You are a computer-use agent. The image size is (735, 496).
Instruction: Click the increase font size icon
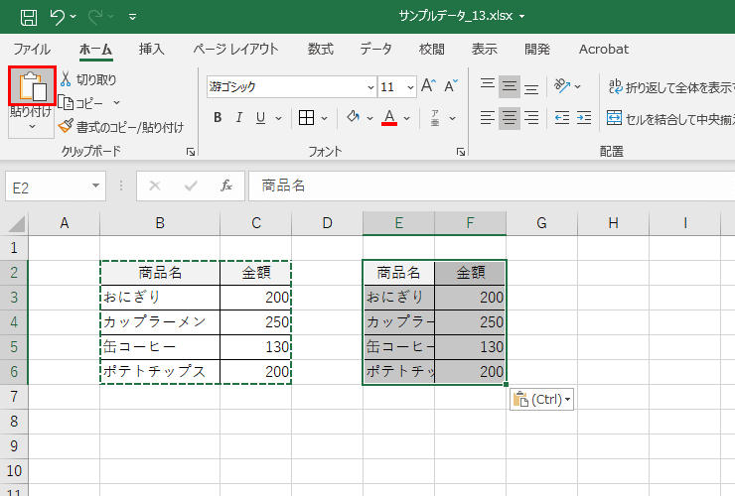(x=428, y=86)
